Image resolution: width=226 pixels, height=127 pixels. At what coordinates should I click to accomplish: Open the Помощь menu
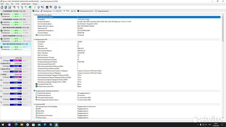tap(35, 4)
